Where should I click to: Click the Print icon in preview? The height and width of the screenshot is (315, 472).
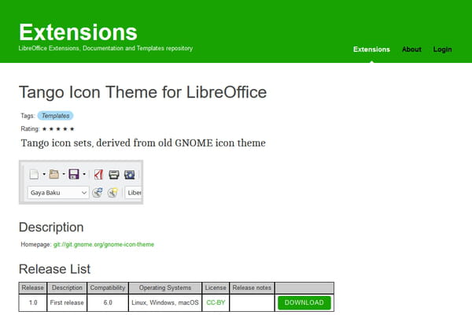click(114, 174)
